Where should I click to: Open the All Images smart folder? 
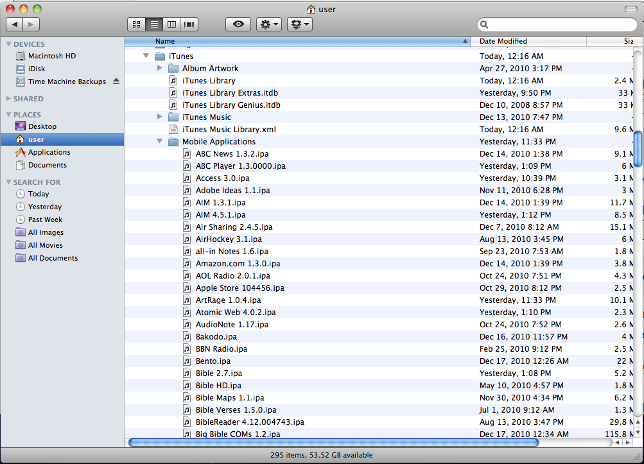[x=46, y=232]
